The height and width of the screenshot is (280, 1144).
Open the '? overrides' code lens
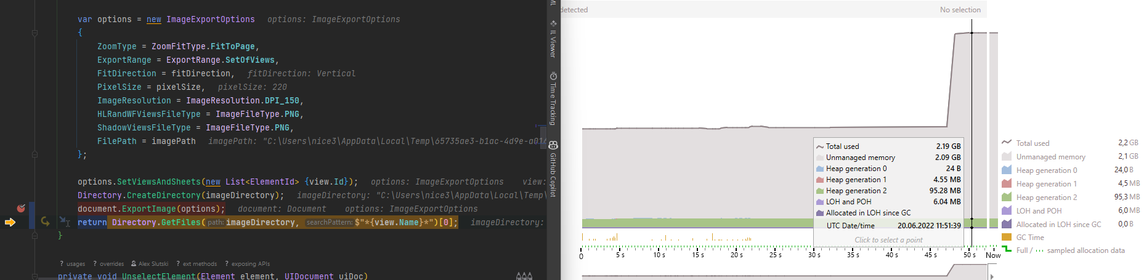pos(108,264)
